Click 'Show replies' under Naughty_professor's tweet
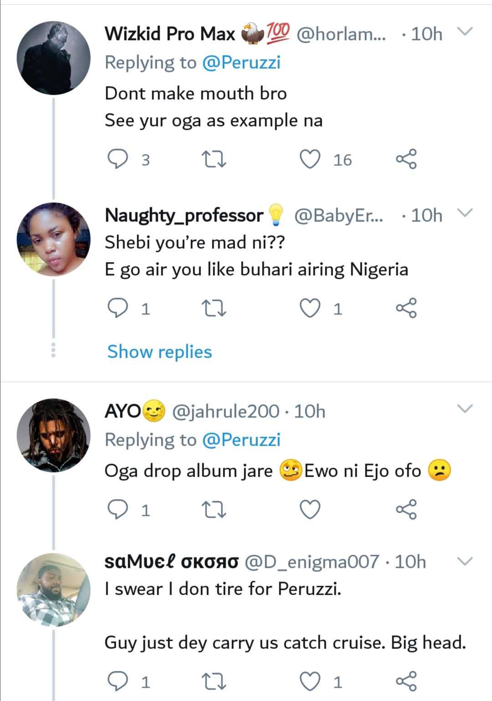Image resolution: width=492 pixels, height=701 pixels. point(159,352)
